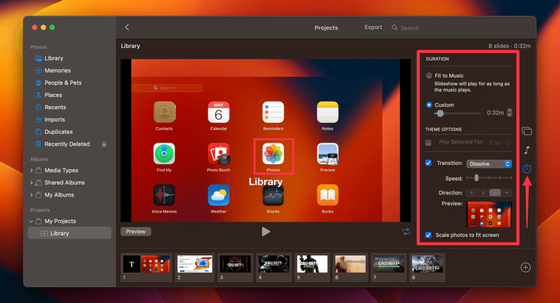
Task: Open the duration clock settings icon
Action: point(527,169)
